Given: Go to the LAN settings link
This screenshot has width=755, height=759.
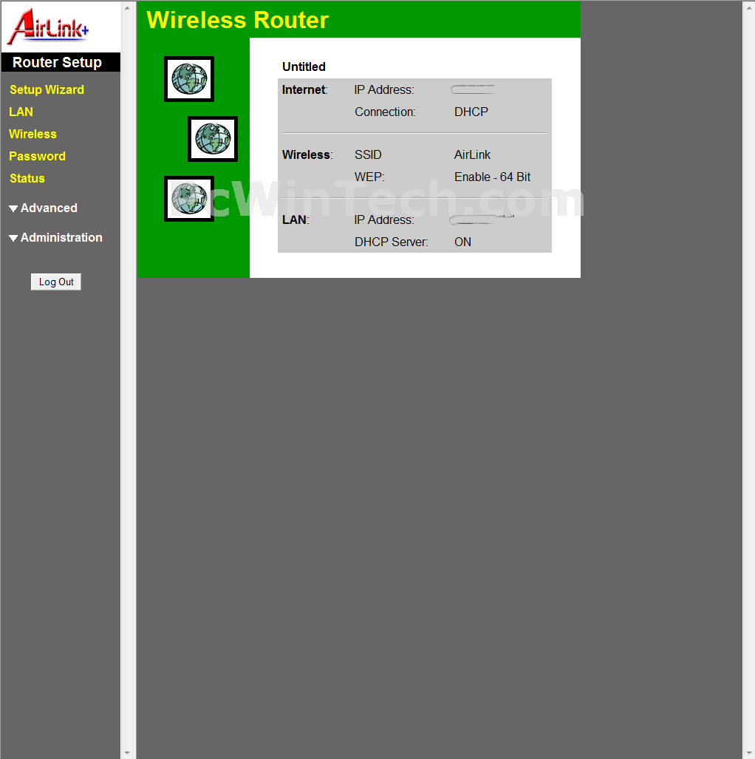Looking at the screenshot, I should point(21,112).
